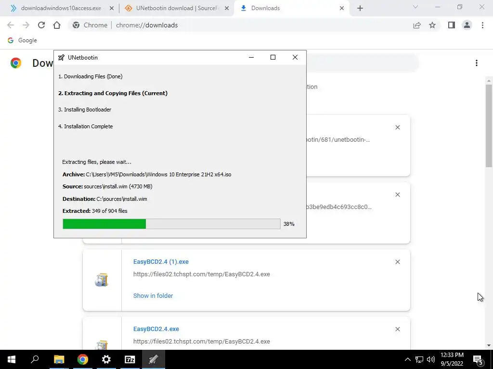
Task: Maximize the UNetbootin window
Action: [x=273, y=57]
